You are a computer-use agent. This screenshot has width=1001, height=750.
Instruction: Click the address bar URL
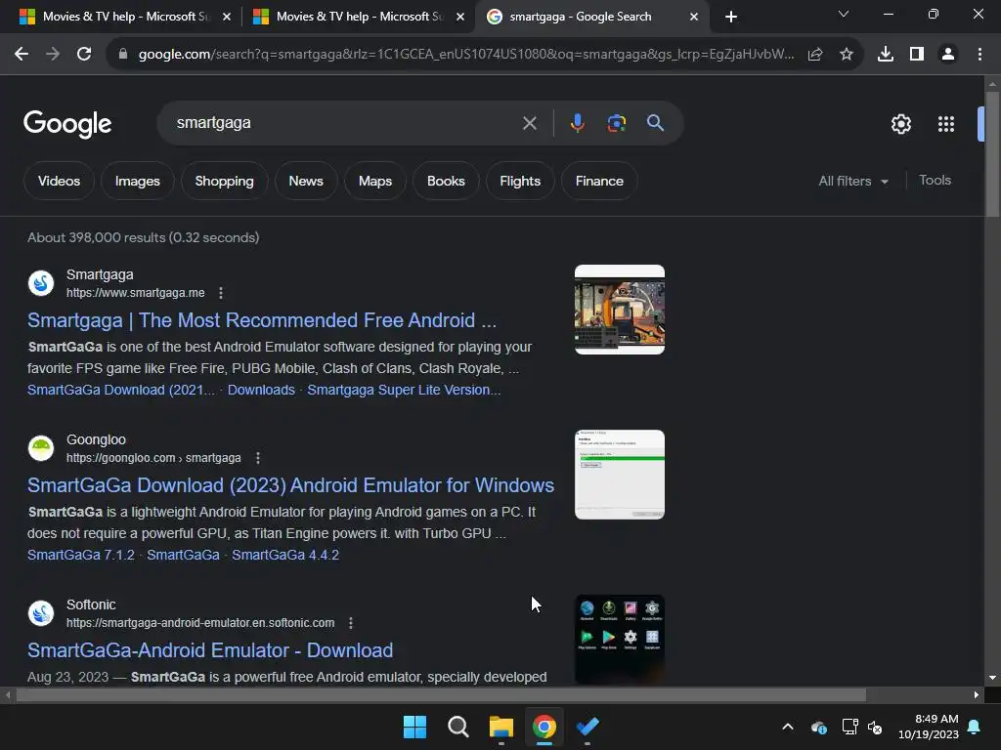(x=466, y=55)
